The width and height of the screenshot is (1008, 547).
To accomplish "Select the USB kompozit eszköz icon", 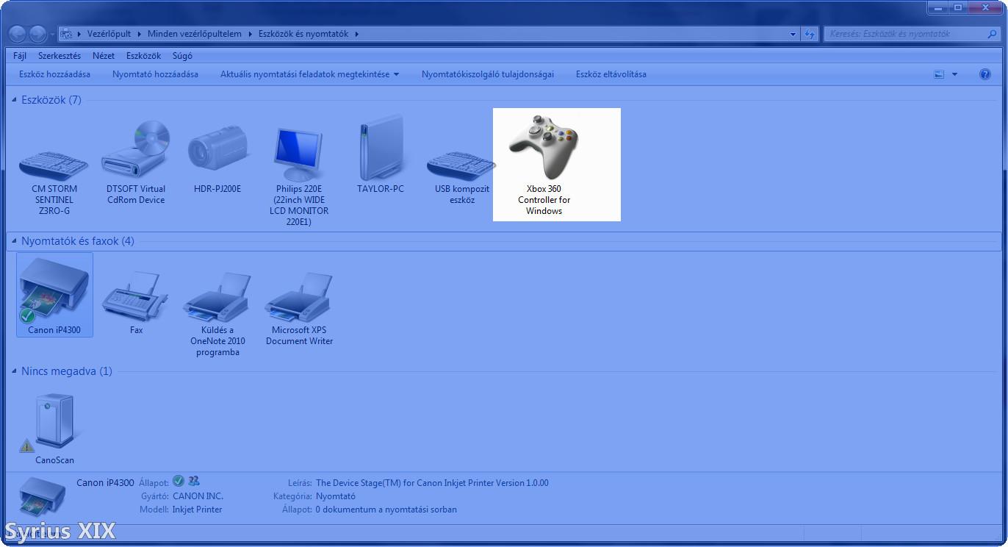I will [x=462, y=176].
